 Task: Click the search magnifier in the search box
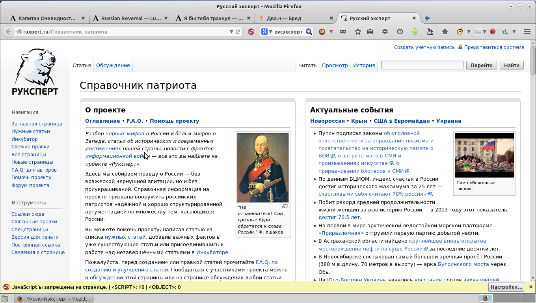click(309, 32)
